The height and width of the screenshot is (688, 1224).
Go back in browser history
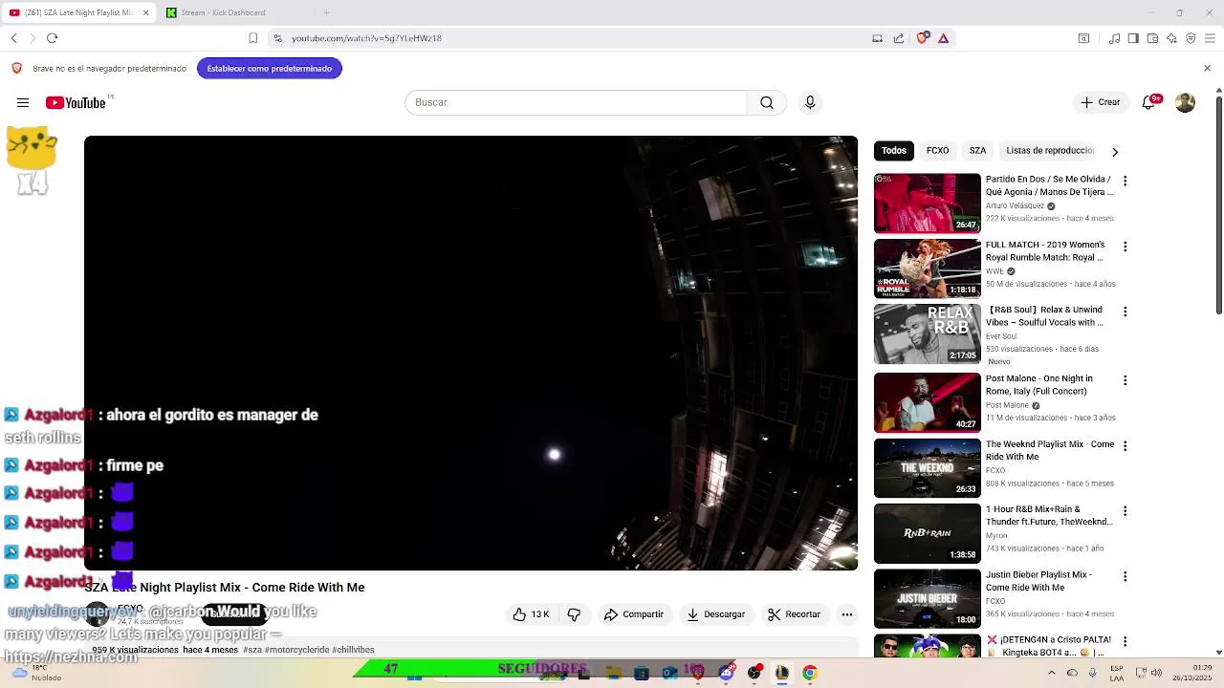pos(13,38)
